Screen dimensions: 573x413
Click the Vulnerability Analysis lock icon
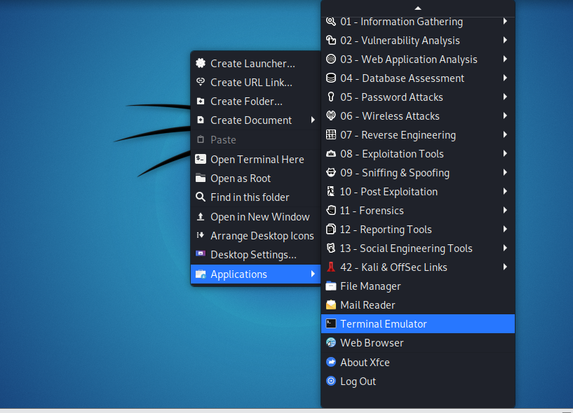[x=331, y=40]
